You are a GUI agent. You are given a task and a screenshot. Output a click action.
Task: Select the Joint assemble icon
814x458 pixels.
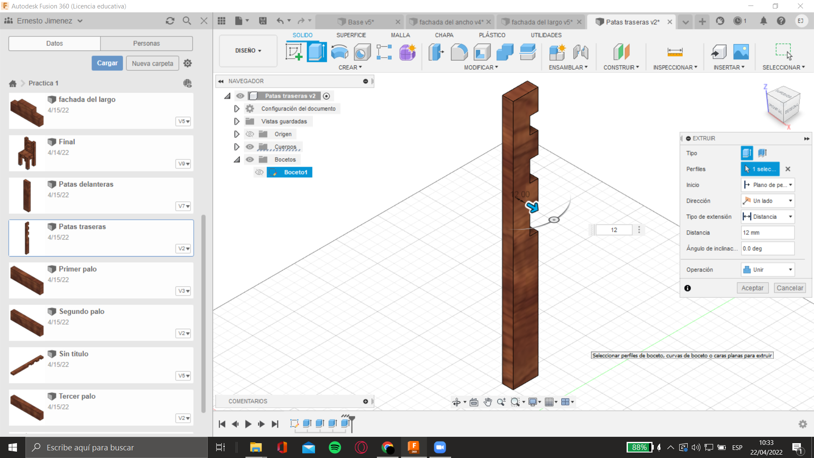(580, 52)
